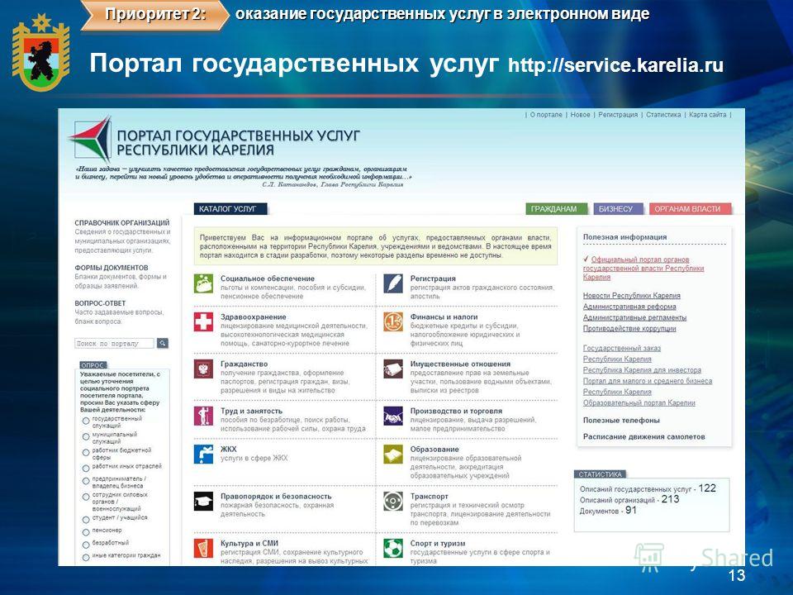Click the portal tricolor arrow logo
The width and height of the screenshot is (793, 595).
coord(90,139)
